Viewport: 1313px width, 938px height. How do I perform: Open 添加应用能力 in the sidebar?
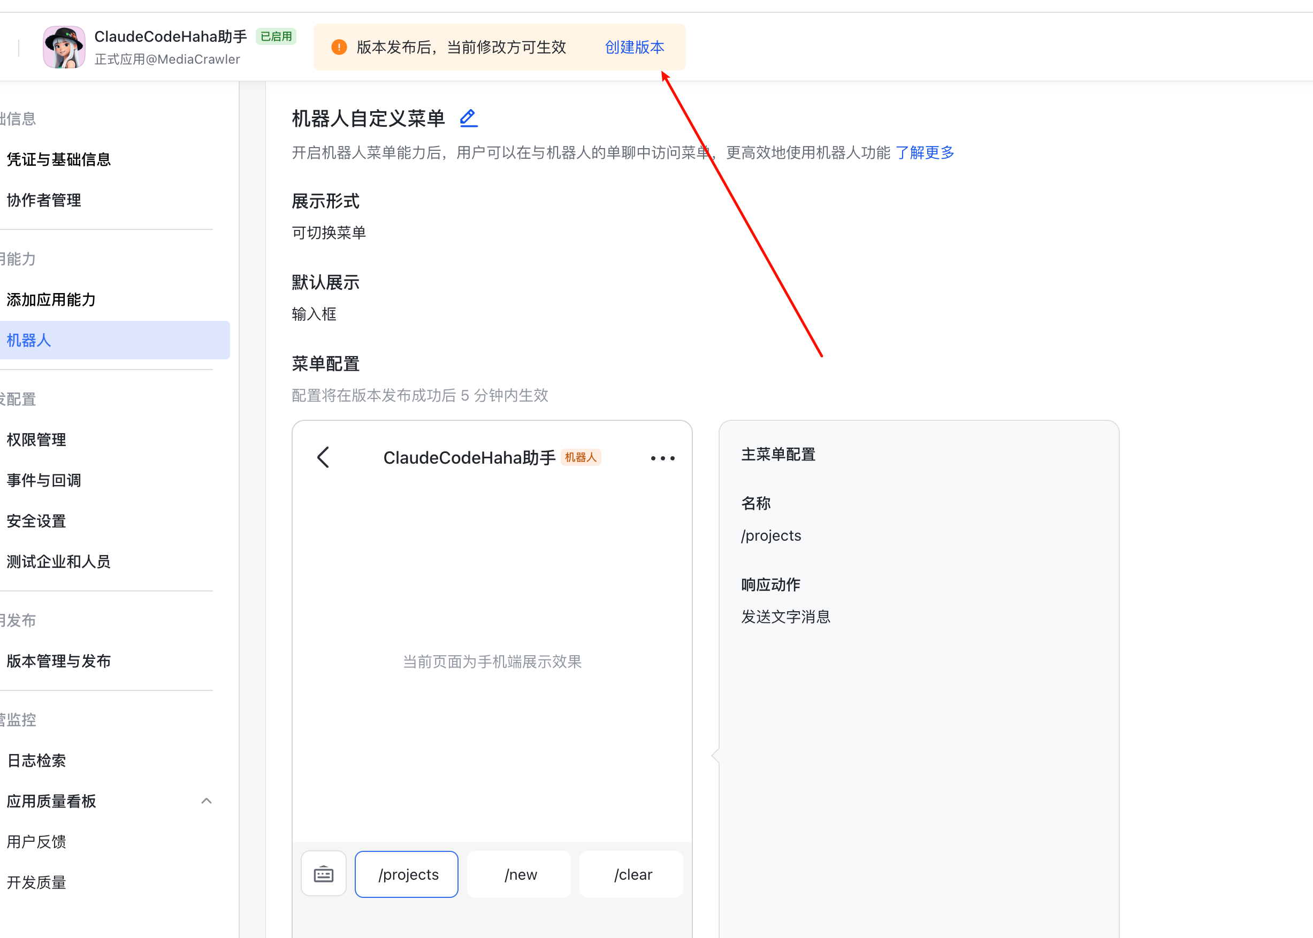[x=51, y=300]
